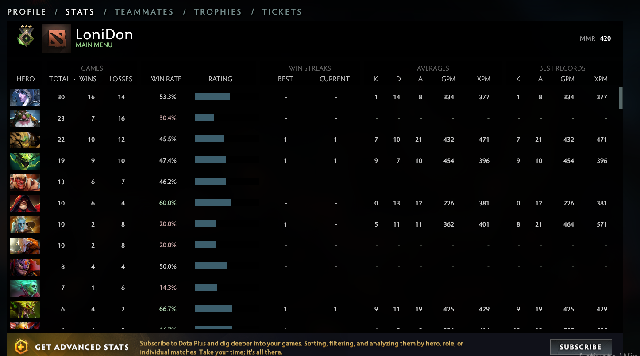Go to the TICKETS section
Screen dimensions: 640x356
point(282,11)
